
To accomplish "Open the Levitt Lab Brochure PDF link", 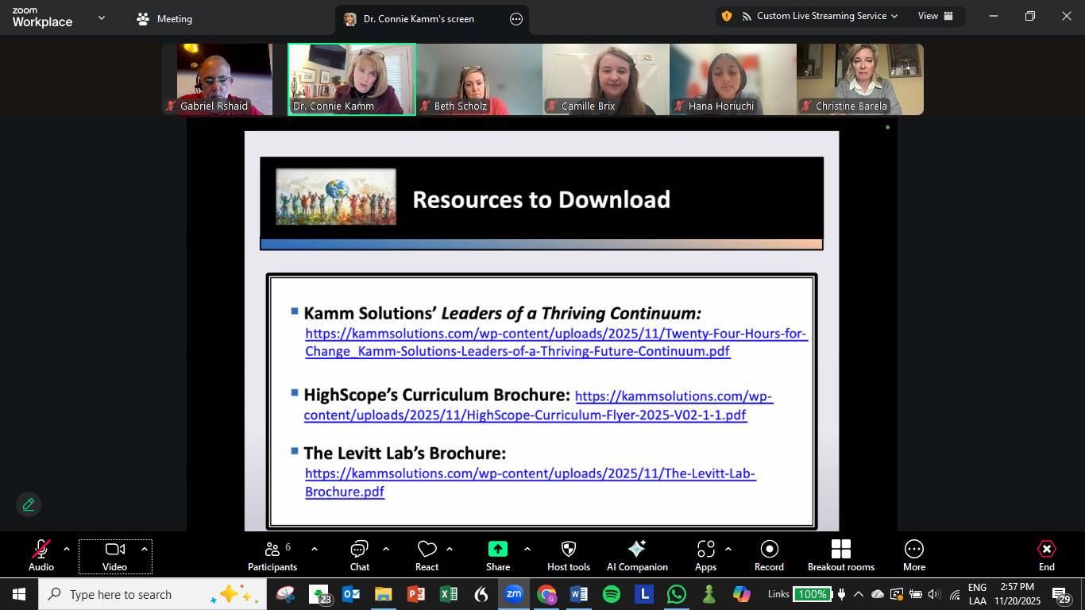I will [x=530, y=482].
